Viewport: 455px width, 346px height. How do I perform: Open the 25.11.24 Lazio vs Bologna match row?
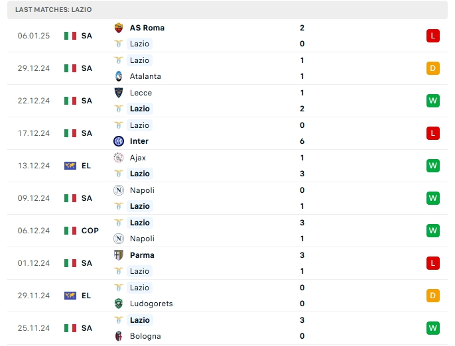click(x=226, y=328)
